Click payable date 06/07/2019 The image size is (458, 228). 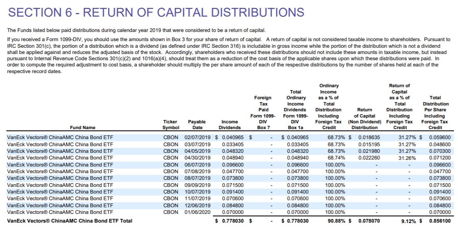pyautogui.click(x=197, y=164)
